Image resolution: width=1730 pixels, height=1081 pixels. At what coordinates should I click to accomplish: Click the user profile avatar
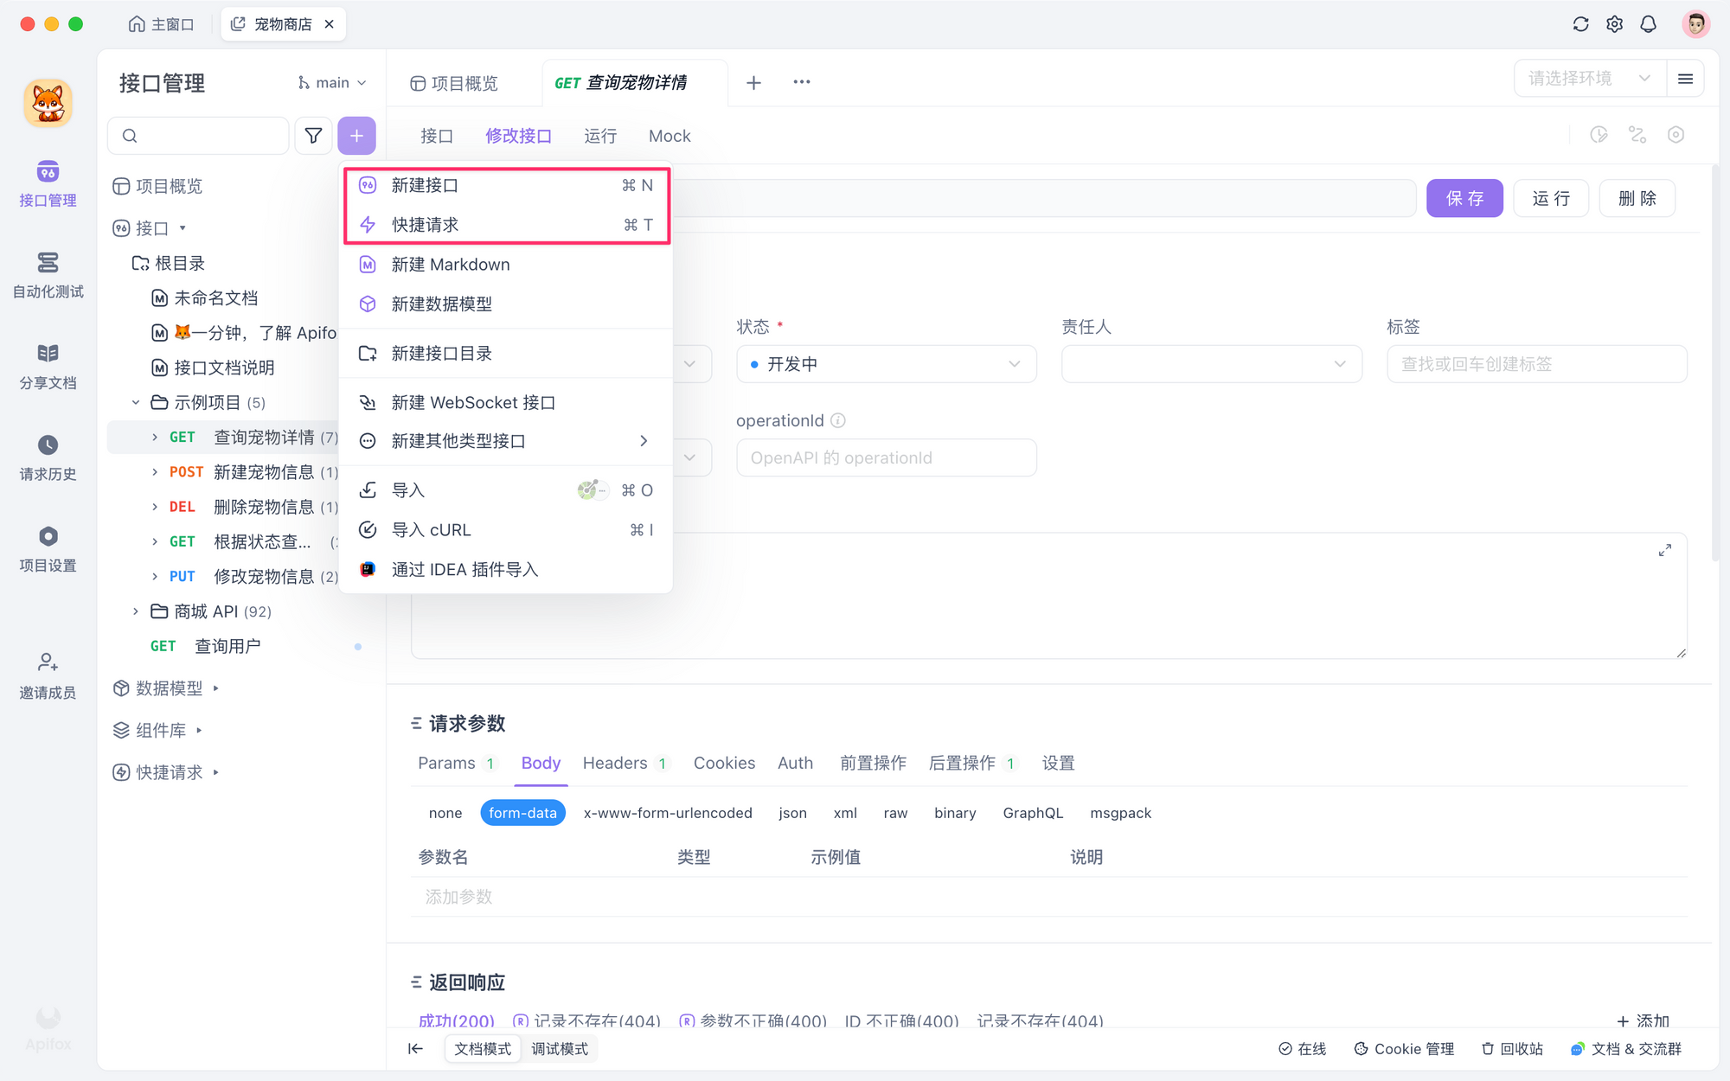point(1695,24)
